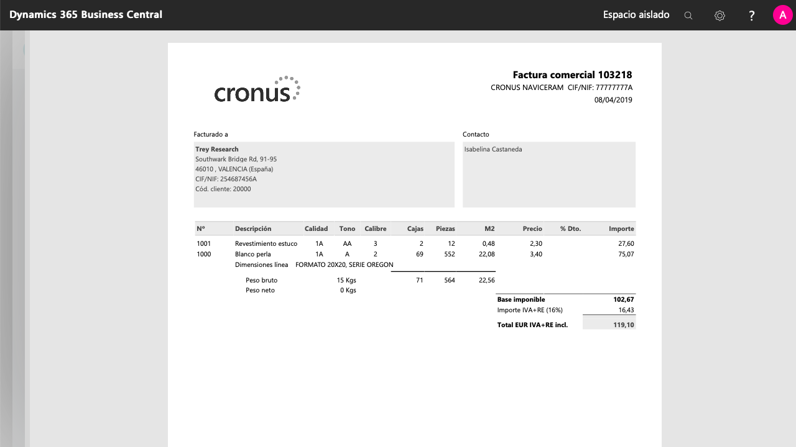
Task: Click the Calidad column header
Action: pyautogui.click(x=316, y=228)
